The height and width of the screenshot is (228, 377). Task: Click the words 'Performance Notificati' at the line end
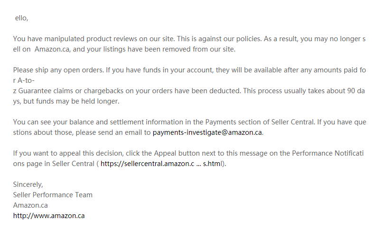[x=328, y=153]
